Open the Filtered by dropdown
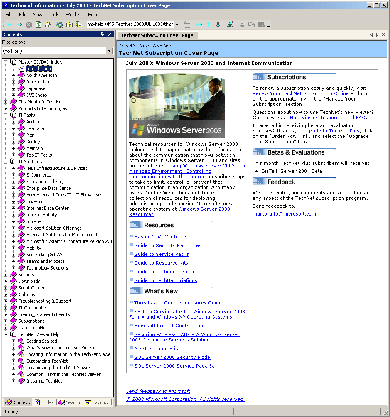Image resolution: width=390 pixels, height=417 pixels. pyautogui.click(x=109, y=51)
